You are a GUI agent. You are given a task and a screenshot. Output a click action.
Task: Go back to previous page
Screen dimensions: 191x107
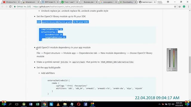click(x=2, y=7)
